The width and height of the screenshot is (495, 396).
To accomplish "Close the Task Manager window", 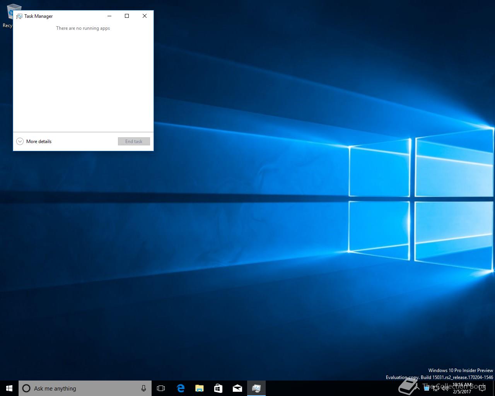I will coord(145,16).
